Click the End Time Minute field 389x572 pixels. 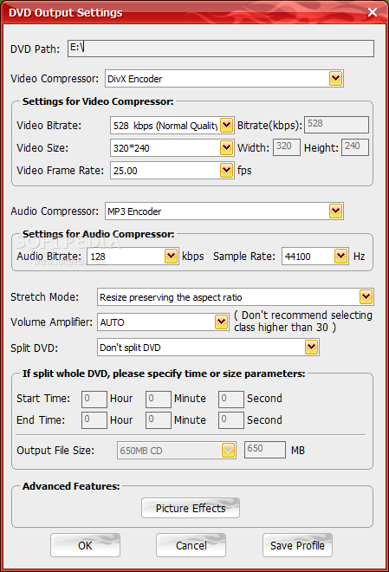(x=159, y=419)
